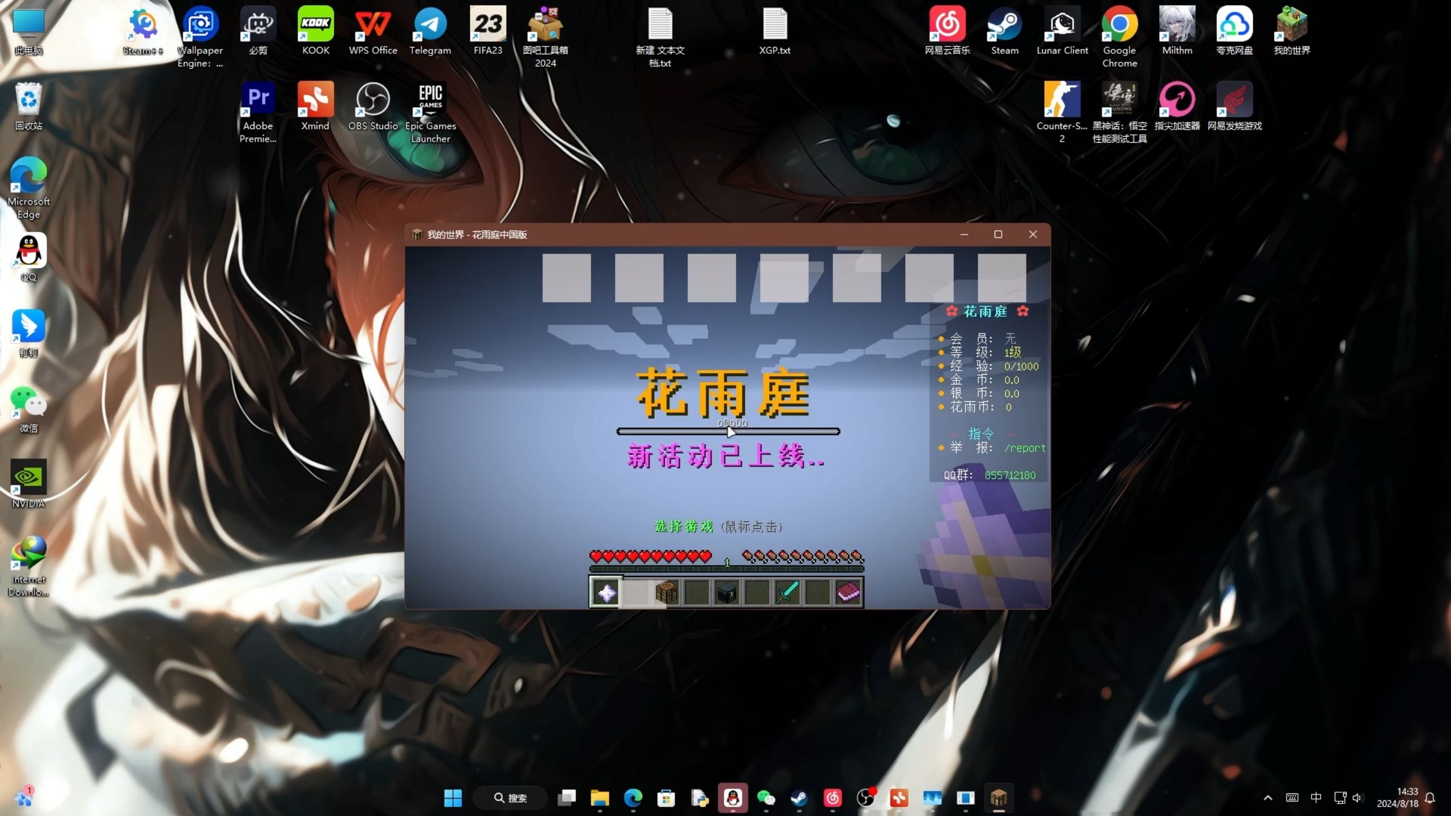Image resolution: width=1451 pixels, height=816 pixels.
Task: Open 我的世界 desktop shortcut
Action: [1292, 32]
